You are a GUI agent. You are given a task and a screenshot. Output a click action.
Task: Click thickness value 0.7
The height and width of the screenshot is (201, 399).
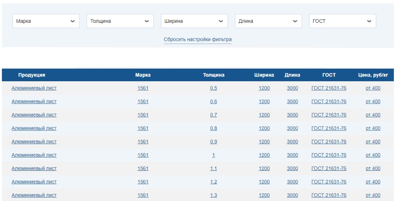[x=213, y=115]
